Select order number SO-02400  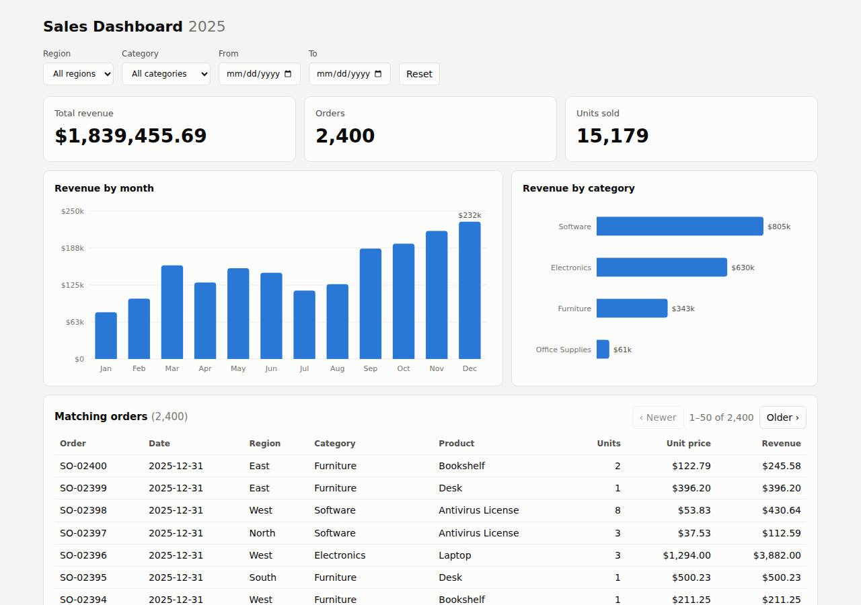pyautogui.click(x=83, y=466)
